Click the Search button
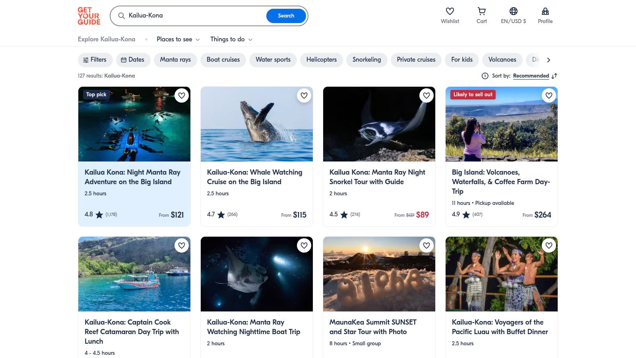The image size is (636, 358). tap(286, 16)
